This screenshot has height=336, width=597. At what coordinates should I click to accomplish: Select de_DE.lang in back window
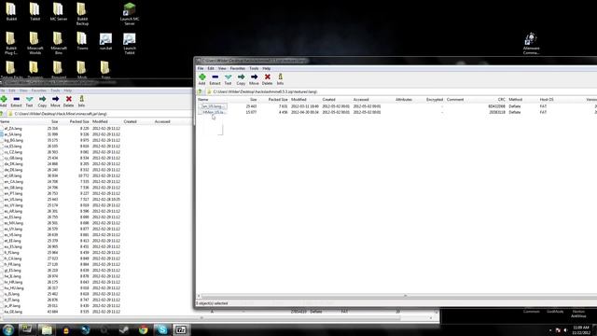click(x=13, y=170)
